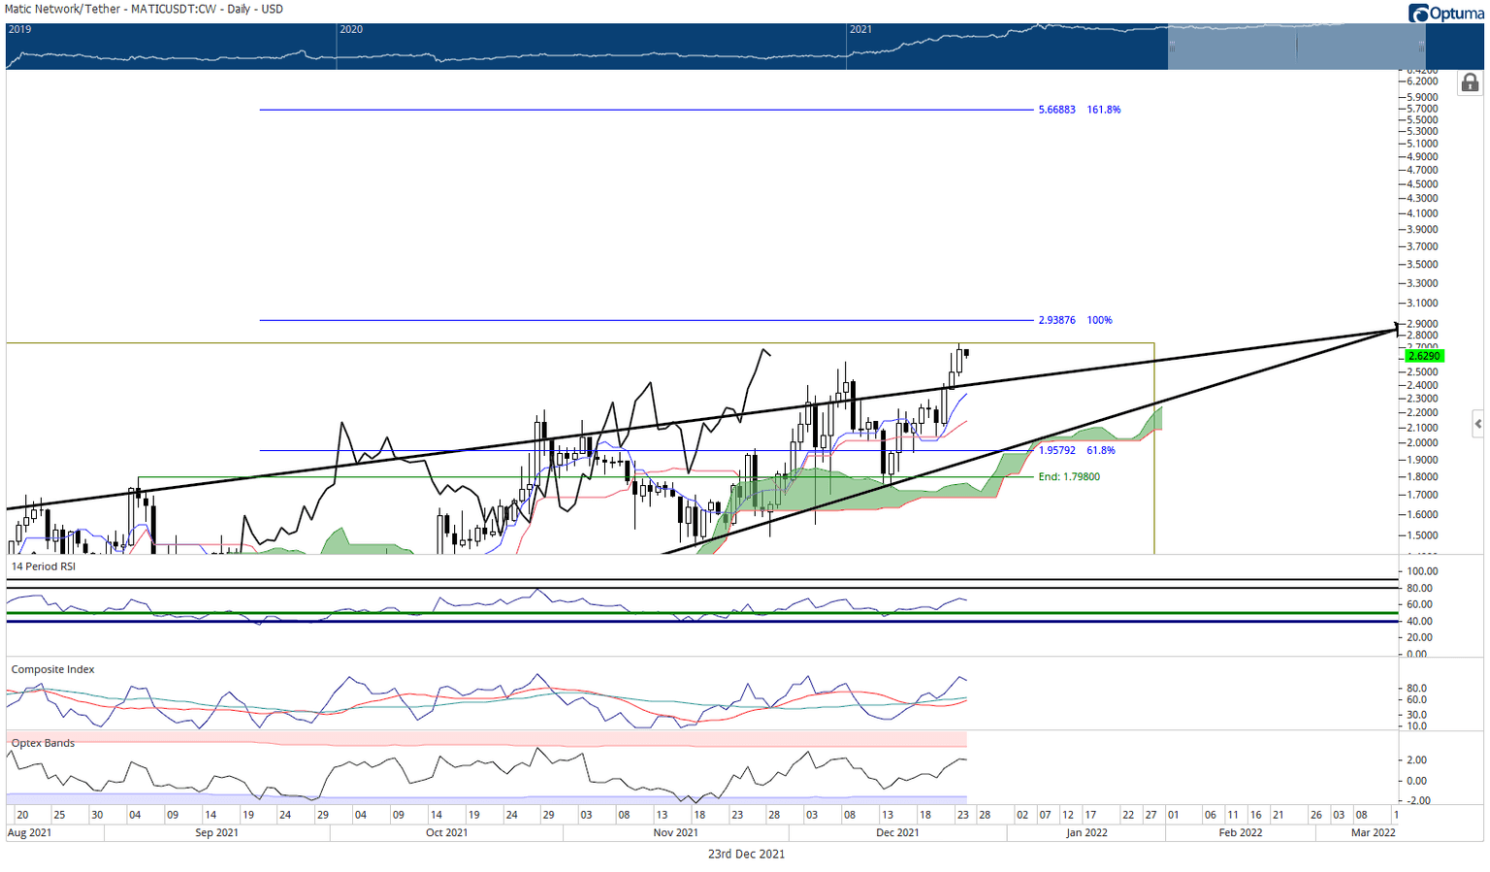Click the Composite Index panel title
The width and height of the screenshot is (1490, 872).
[52, 669]
